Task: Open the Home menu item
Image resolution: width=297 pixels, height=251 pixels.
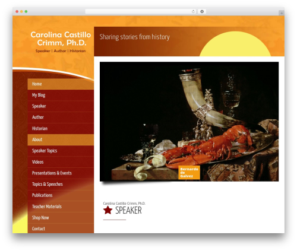Action: click(x=61, y=84)
